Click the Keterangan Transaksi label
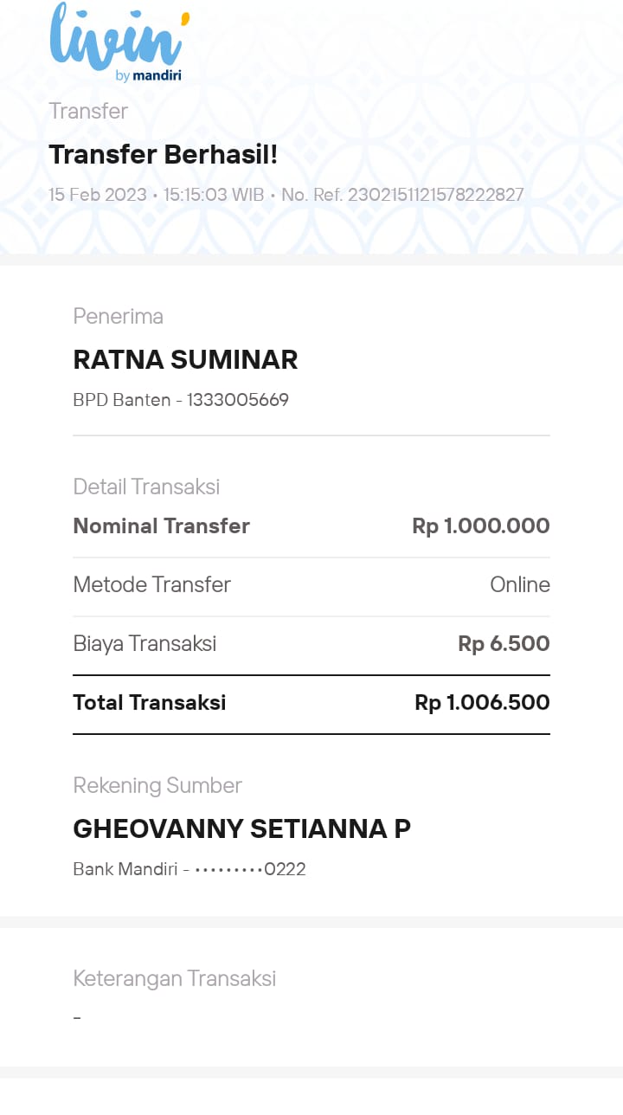Image resolution: width=623 pixels, height=1115 pixels. click(175, 979)
